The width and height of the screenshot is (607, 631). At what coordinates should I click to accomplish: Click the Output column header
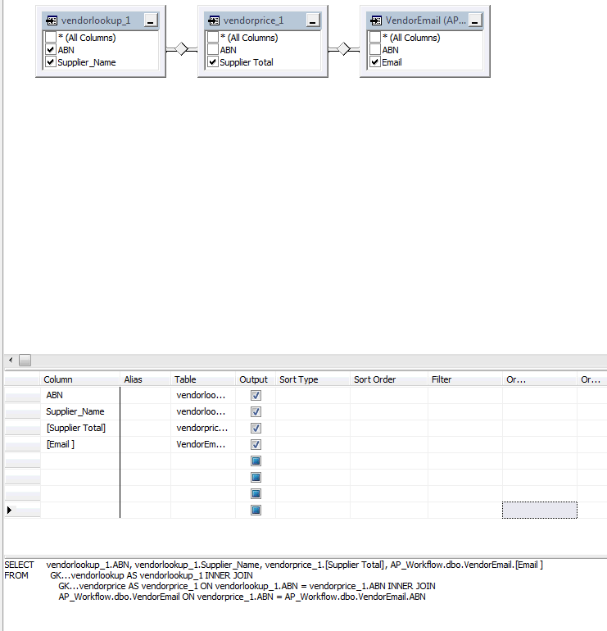tap(256, 379)
